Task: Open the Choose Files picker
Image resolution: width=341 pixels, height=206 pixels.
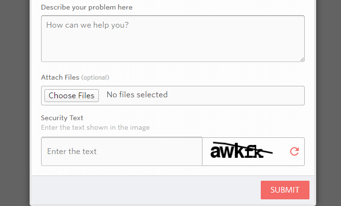Action: (x=72, y=95)
